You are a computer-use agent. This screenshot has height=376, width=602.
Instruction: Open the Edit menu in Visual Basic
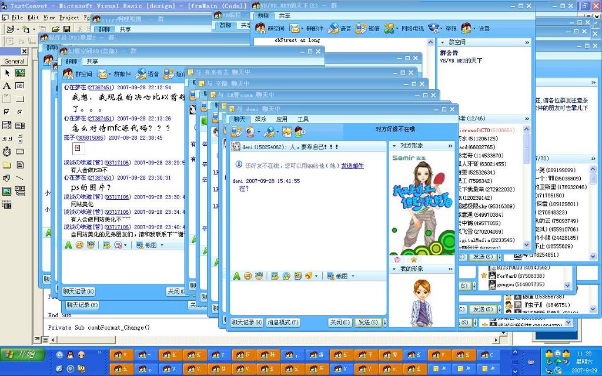33,18
